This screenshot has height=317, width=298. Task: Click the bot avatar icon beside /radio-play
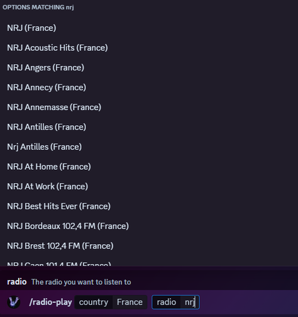point(14,302)
